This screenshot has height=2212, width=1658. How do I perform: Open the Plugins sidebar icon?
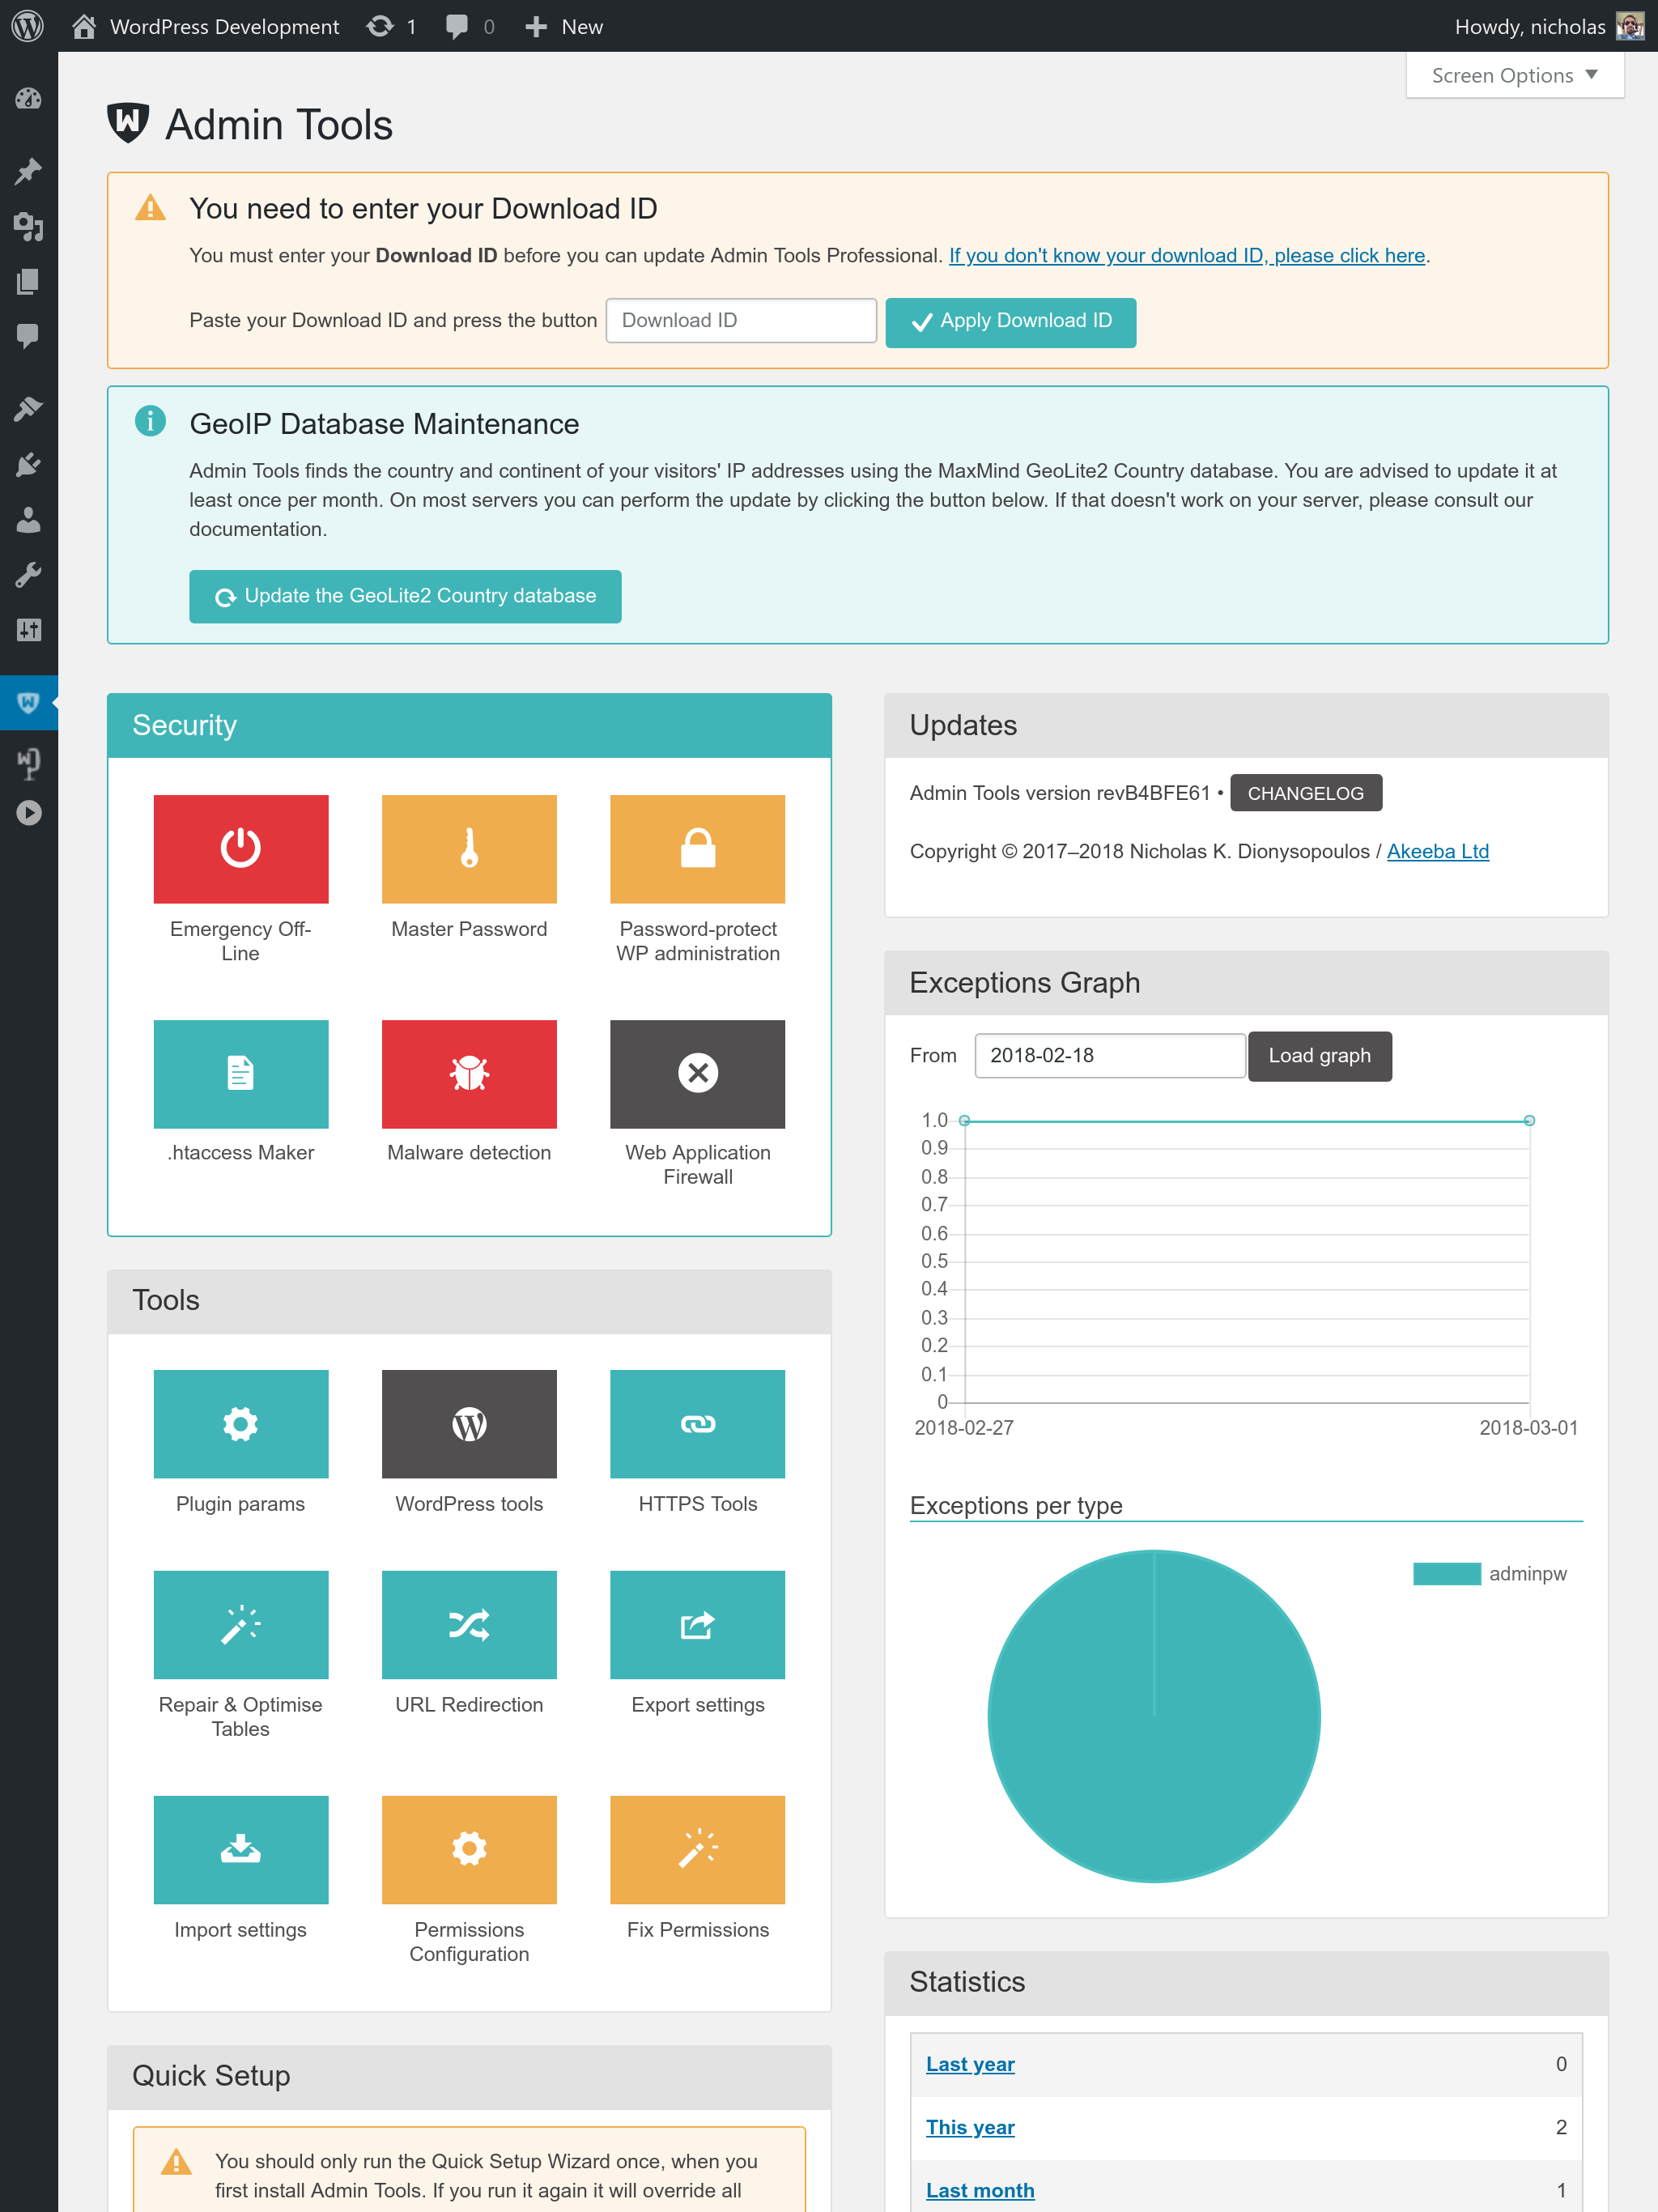pyautogui.click(x=28, y=464)
